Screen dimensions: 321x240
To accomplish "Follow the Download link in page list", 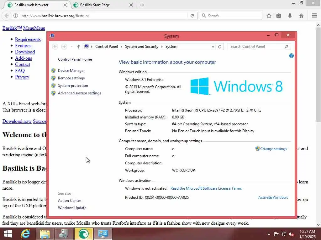I will click(25, 52).
